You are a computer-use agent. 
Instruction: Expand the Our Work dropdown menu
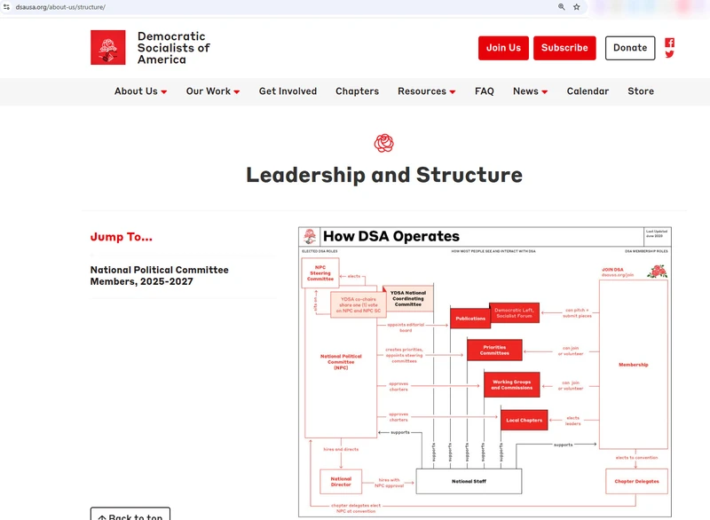coord(213,91)
